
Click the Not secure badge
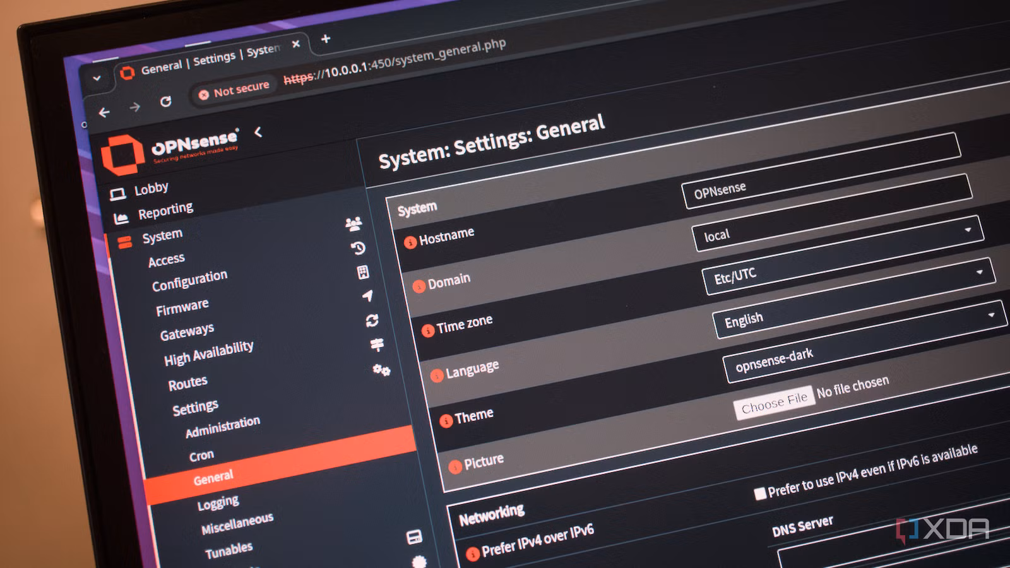click(234, 91)
